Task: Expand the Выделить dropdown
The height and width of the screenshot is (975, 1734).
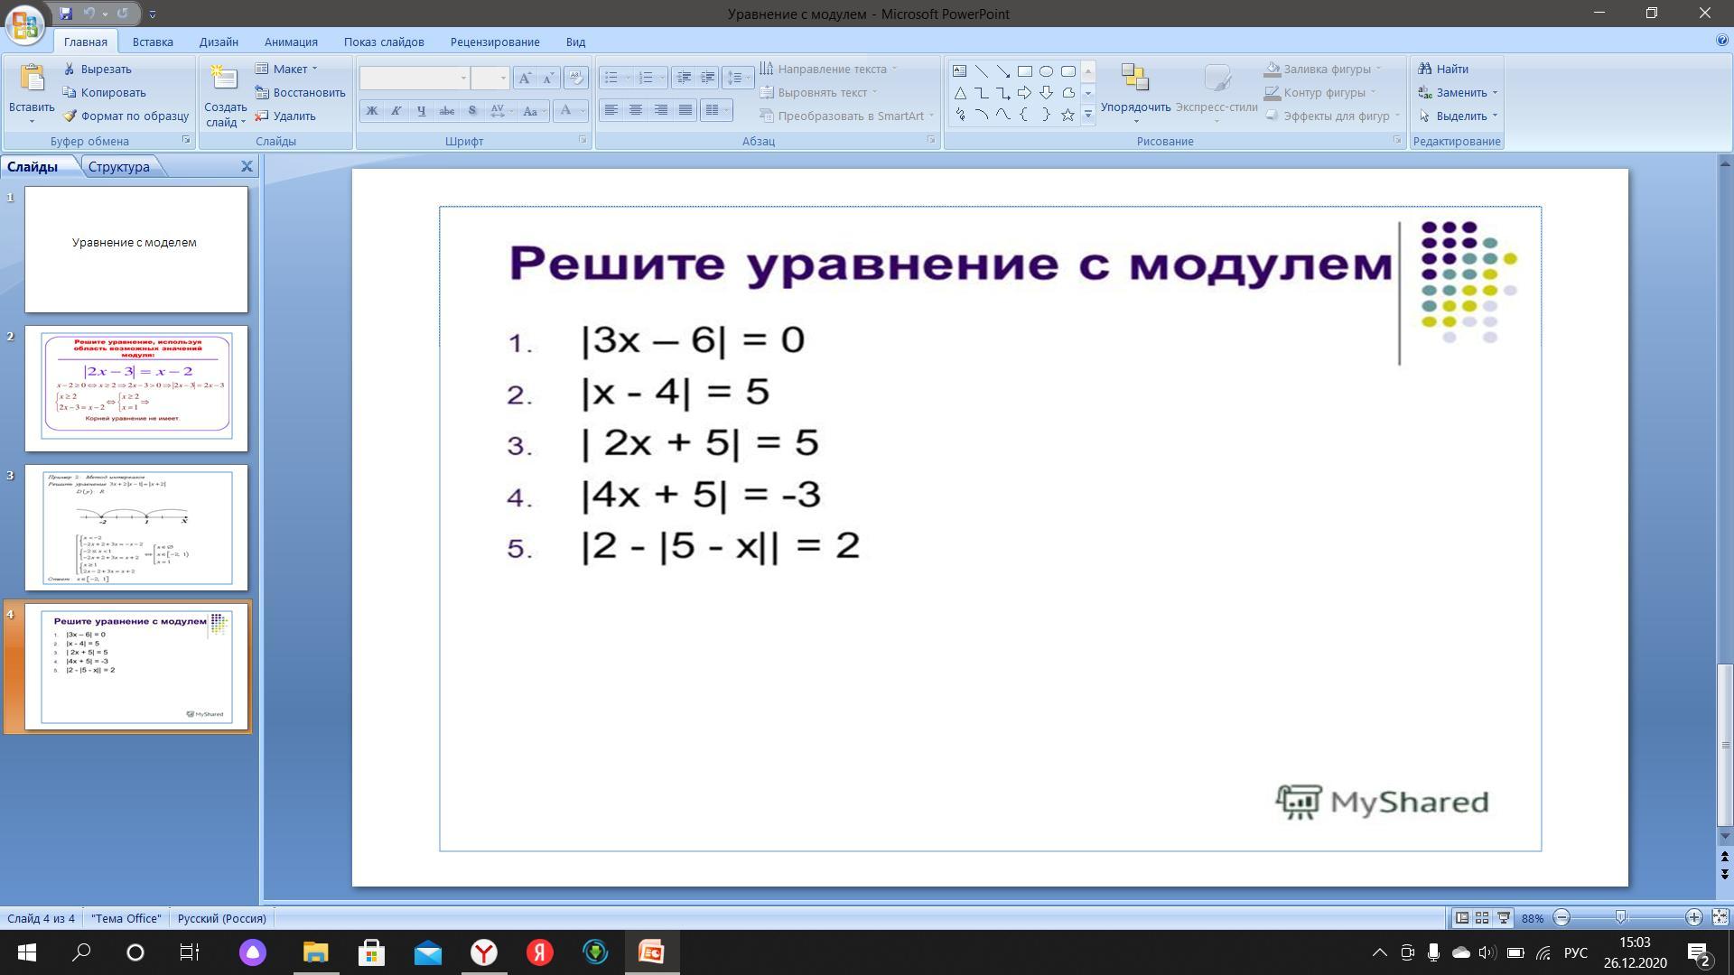Action: click(1459, 116)
